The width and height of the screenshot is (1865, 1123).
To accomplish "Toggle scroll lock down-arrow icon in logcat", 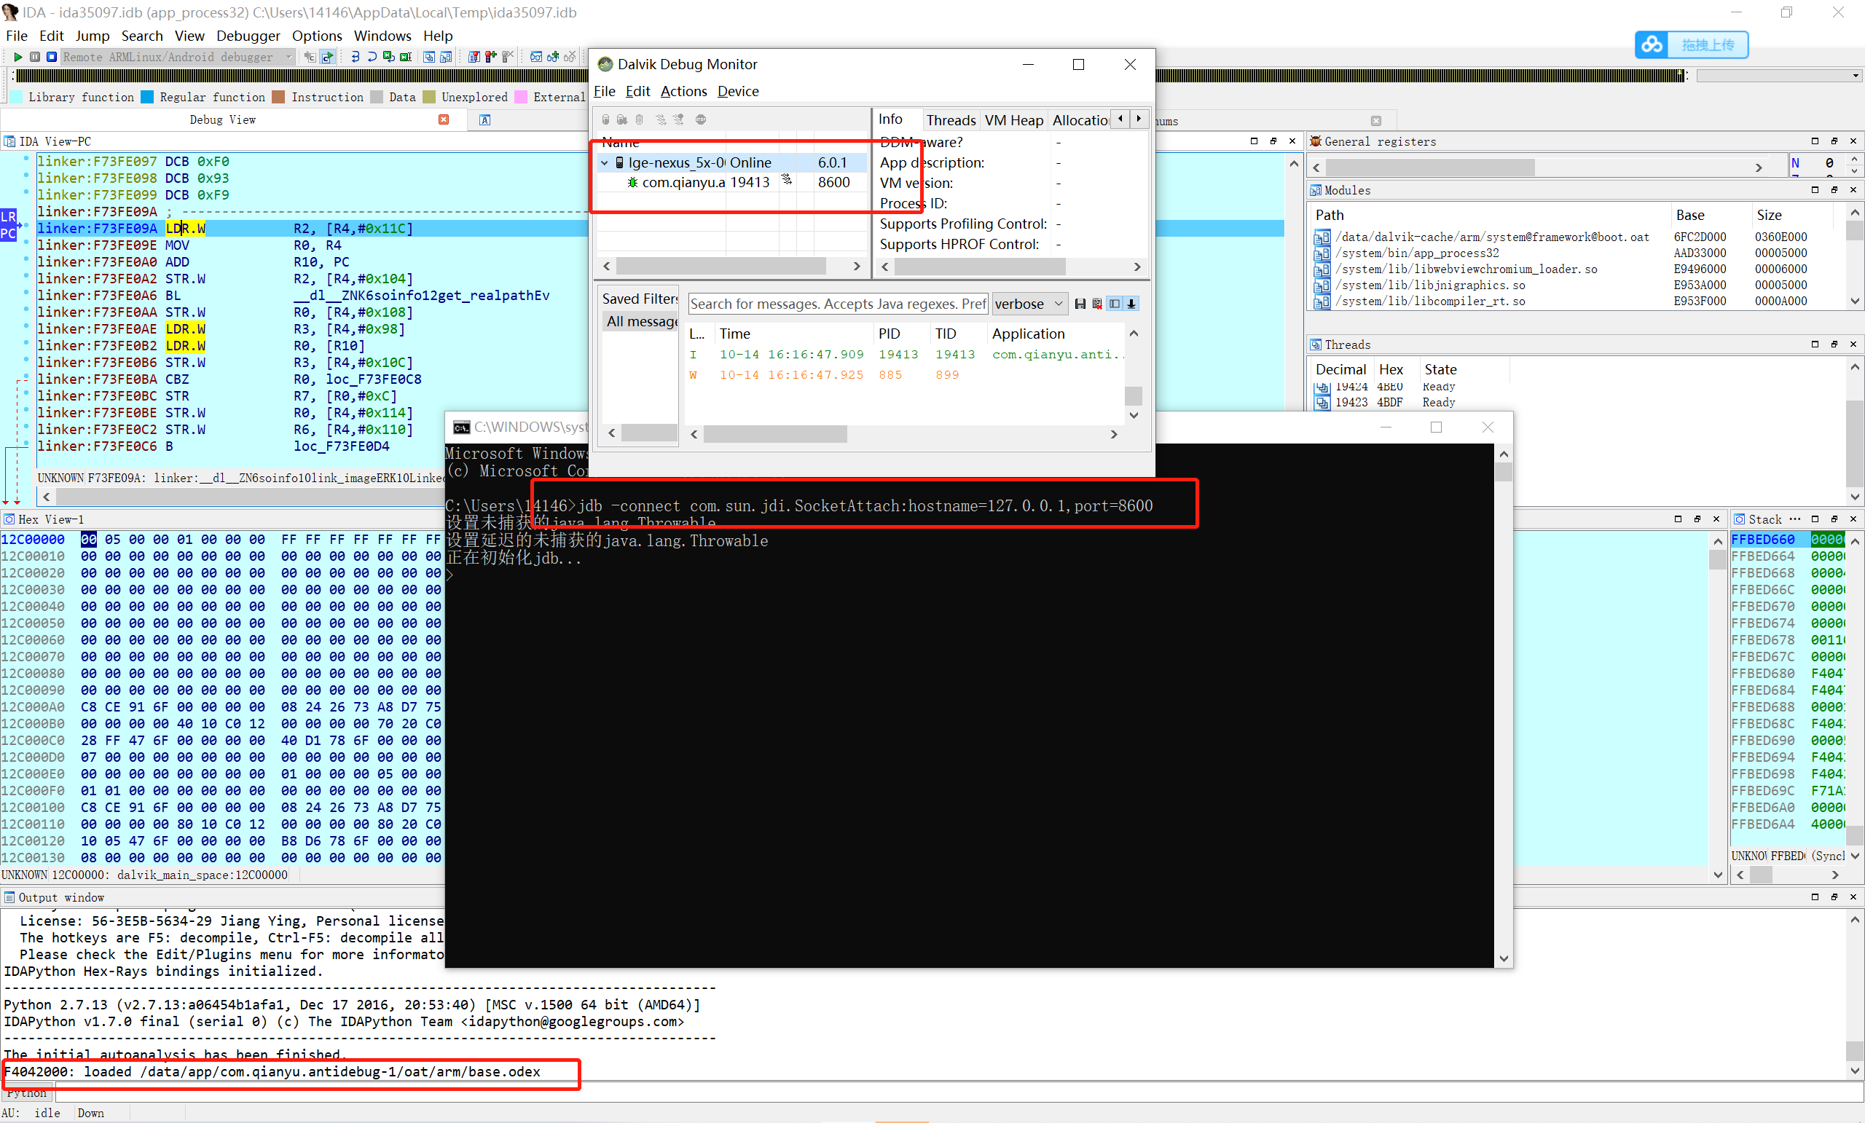I will 1131,304.
